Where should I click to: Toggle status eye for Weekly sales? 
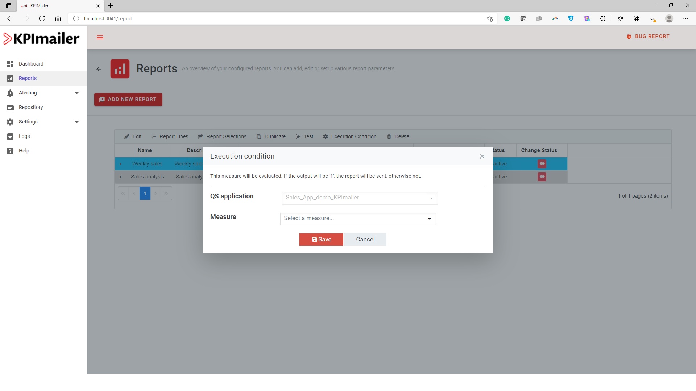542,164
